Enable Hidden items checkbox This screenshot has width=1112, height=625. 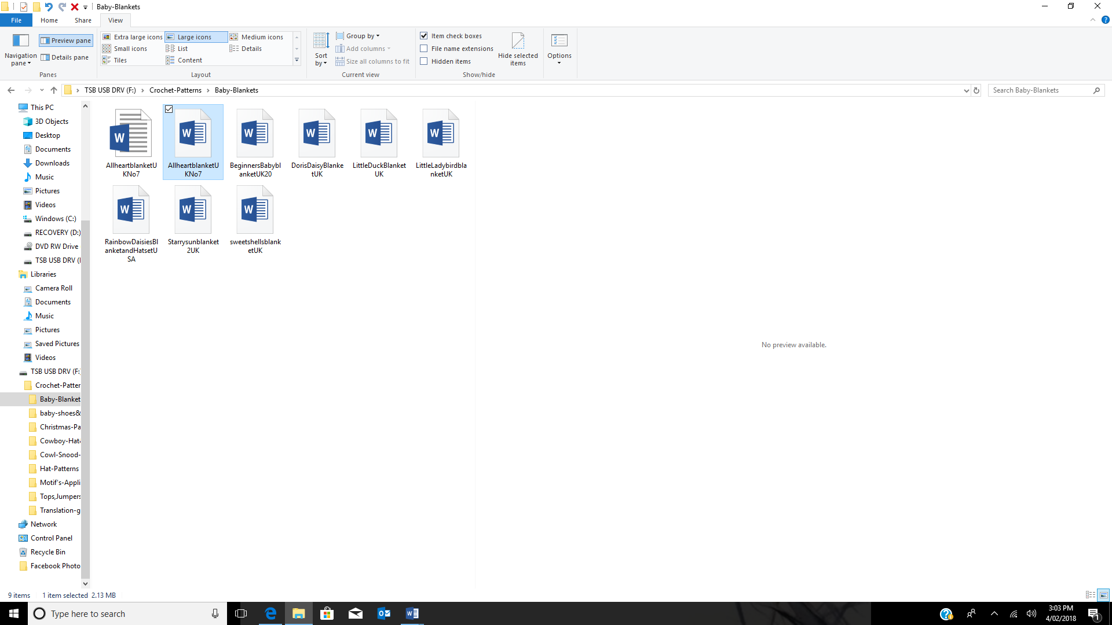[x=424, y=61]
